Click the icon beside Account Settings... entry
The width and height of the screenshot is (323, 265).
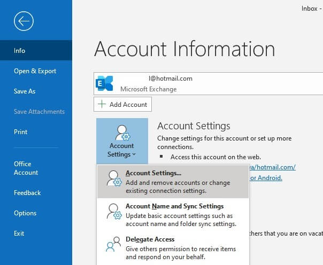[114, 178]
